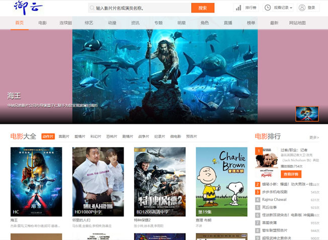The height and width of the screenshot is (240, 328).
Task: Open the 资讯 navigation tab
Action: (x=135, y=23)
